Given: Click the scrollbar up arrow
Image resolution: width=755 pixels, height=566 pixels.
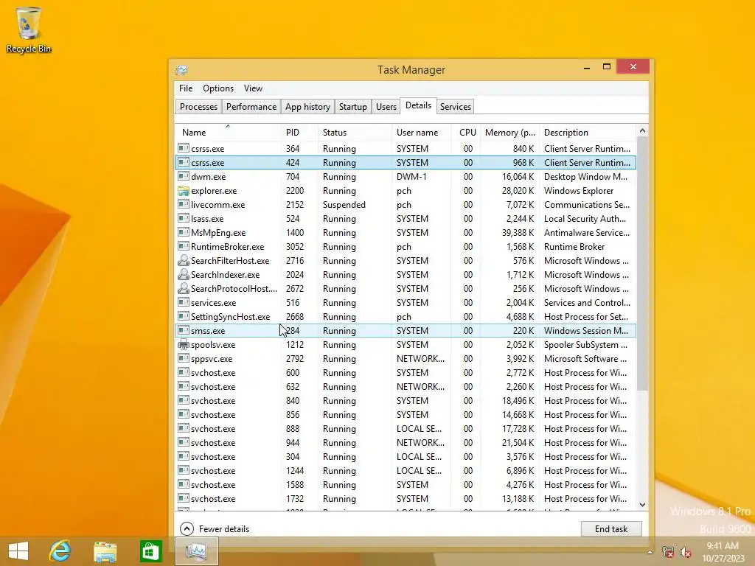Looking at the screenshot, I should pos(642,131).
